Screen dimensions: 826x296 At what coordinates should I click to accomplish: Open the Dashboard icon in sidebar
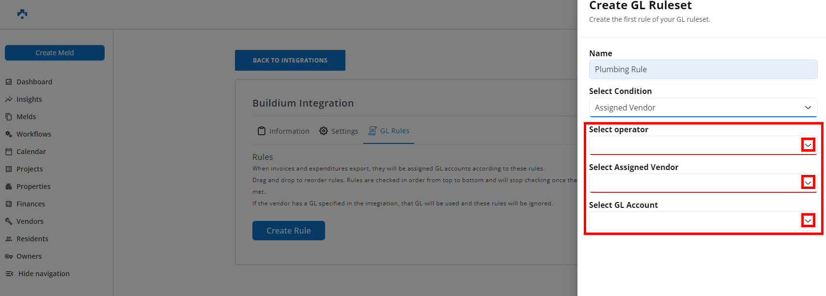coord(9,82)
